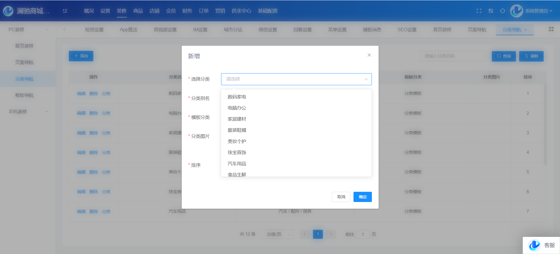Pick 汽车用品 from category options
This screenshot has width=560, height=254.
(237, 164)
